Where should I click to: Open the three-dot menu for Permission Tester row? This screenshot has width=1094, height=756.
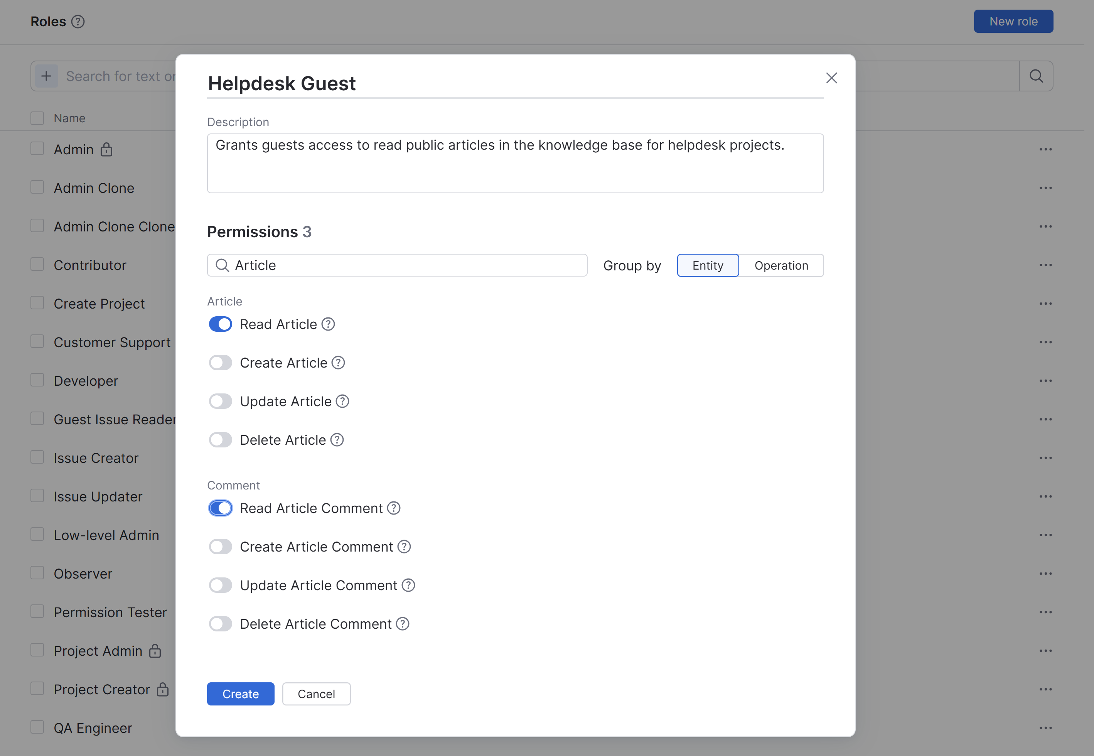pyautogui.click(x=1046, y=612)
